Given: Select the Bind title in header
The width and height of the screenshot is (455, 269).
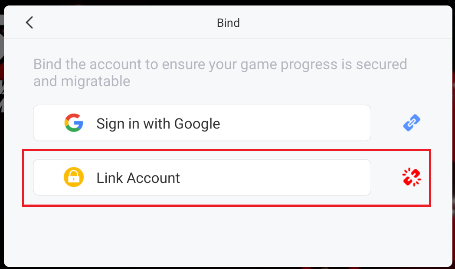Looking at the screenshot, I should point(229,23).
